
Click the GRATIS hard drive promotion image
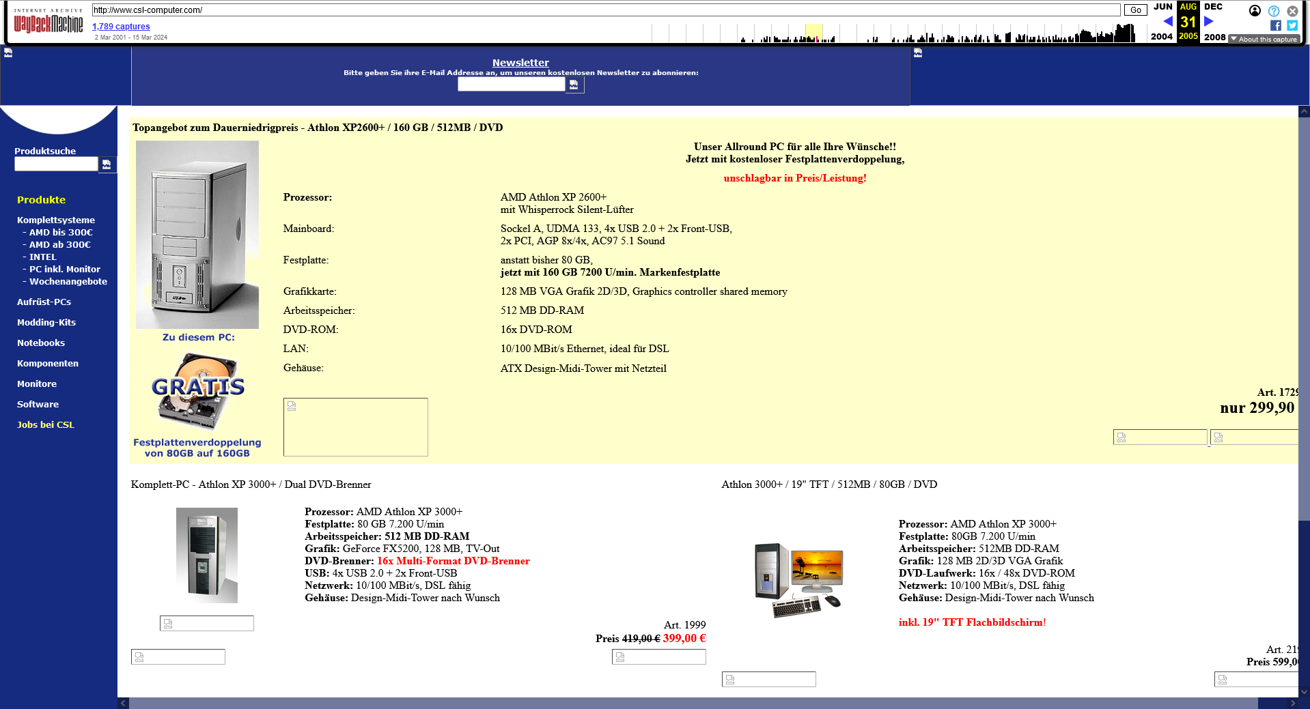(197, 391)
